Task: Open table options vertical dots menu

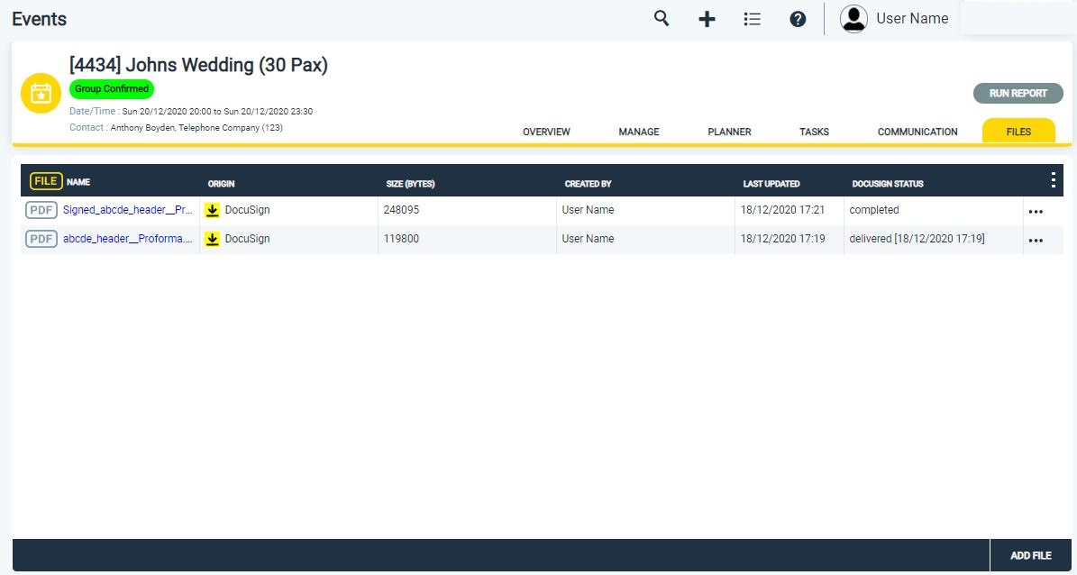Action: 1053,180
